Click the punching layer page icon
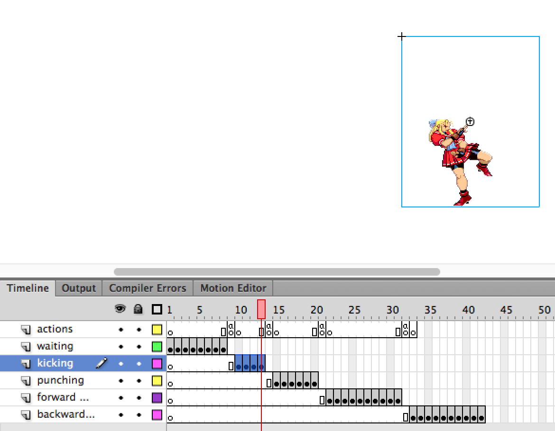This screenshot has height=431, width=555. (x=26, y=380)
